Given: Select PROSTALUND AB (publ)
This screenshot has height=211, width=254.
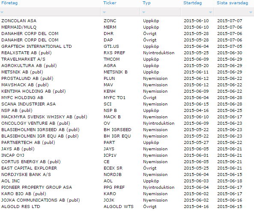Looking at the screenshot, I should [27, 78].
